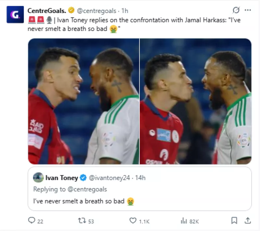Like the post with the heart icon
This screenshot has width=260, height=231.
click(133, 221)
